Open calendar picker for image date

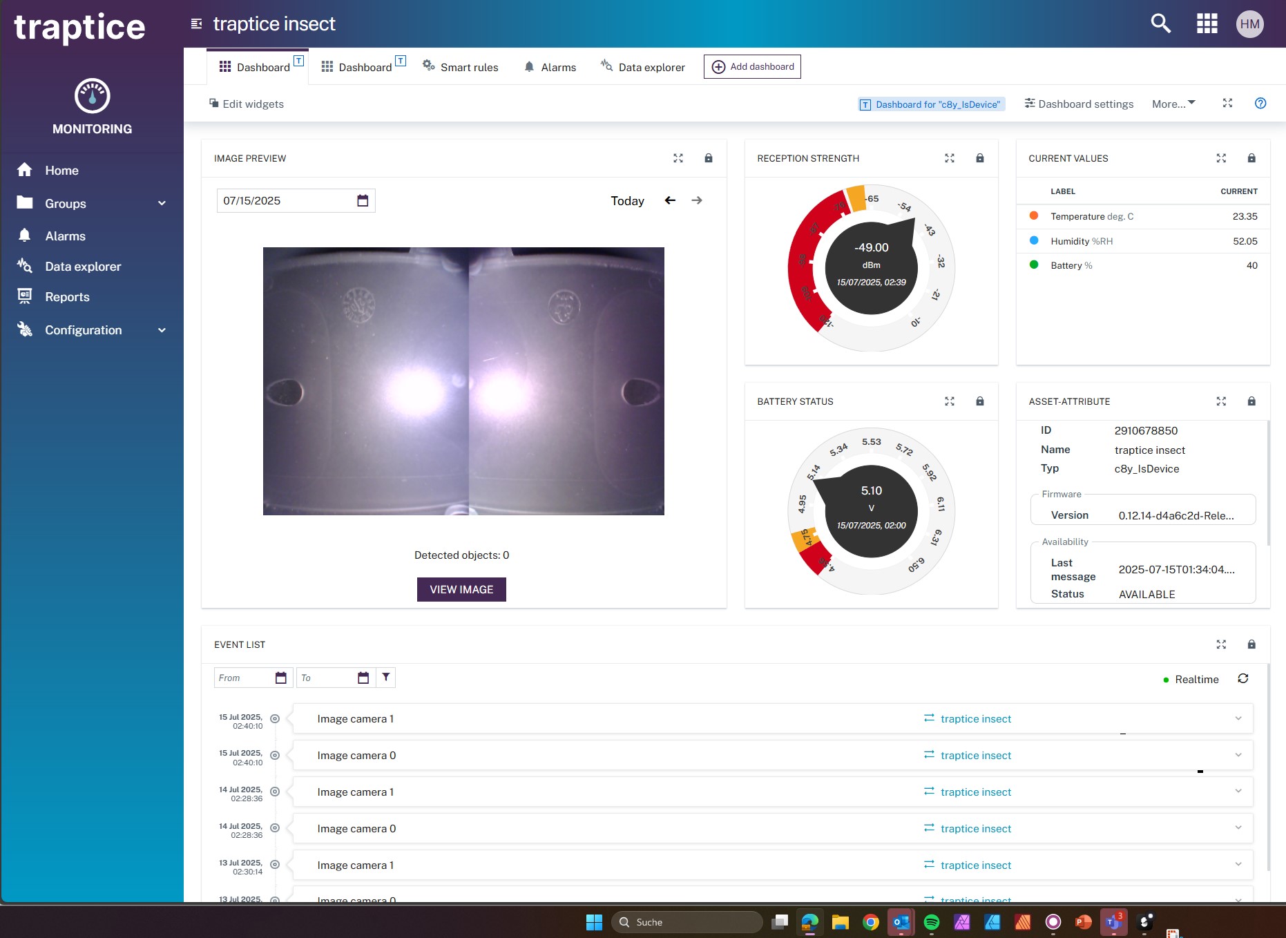coord(363,201)
